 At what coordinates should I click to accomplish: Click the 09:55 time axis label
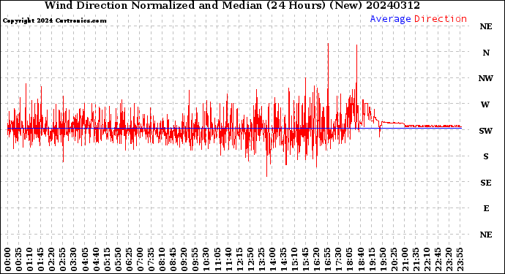(195, 259)
